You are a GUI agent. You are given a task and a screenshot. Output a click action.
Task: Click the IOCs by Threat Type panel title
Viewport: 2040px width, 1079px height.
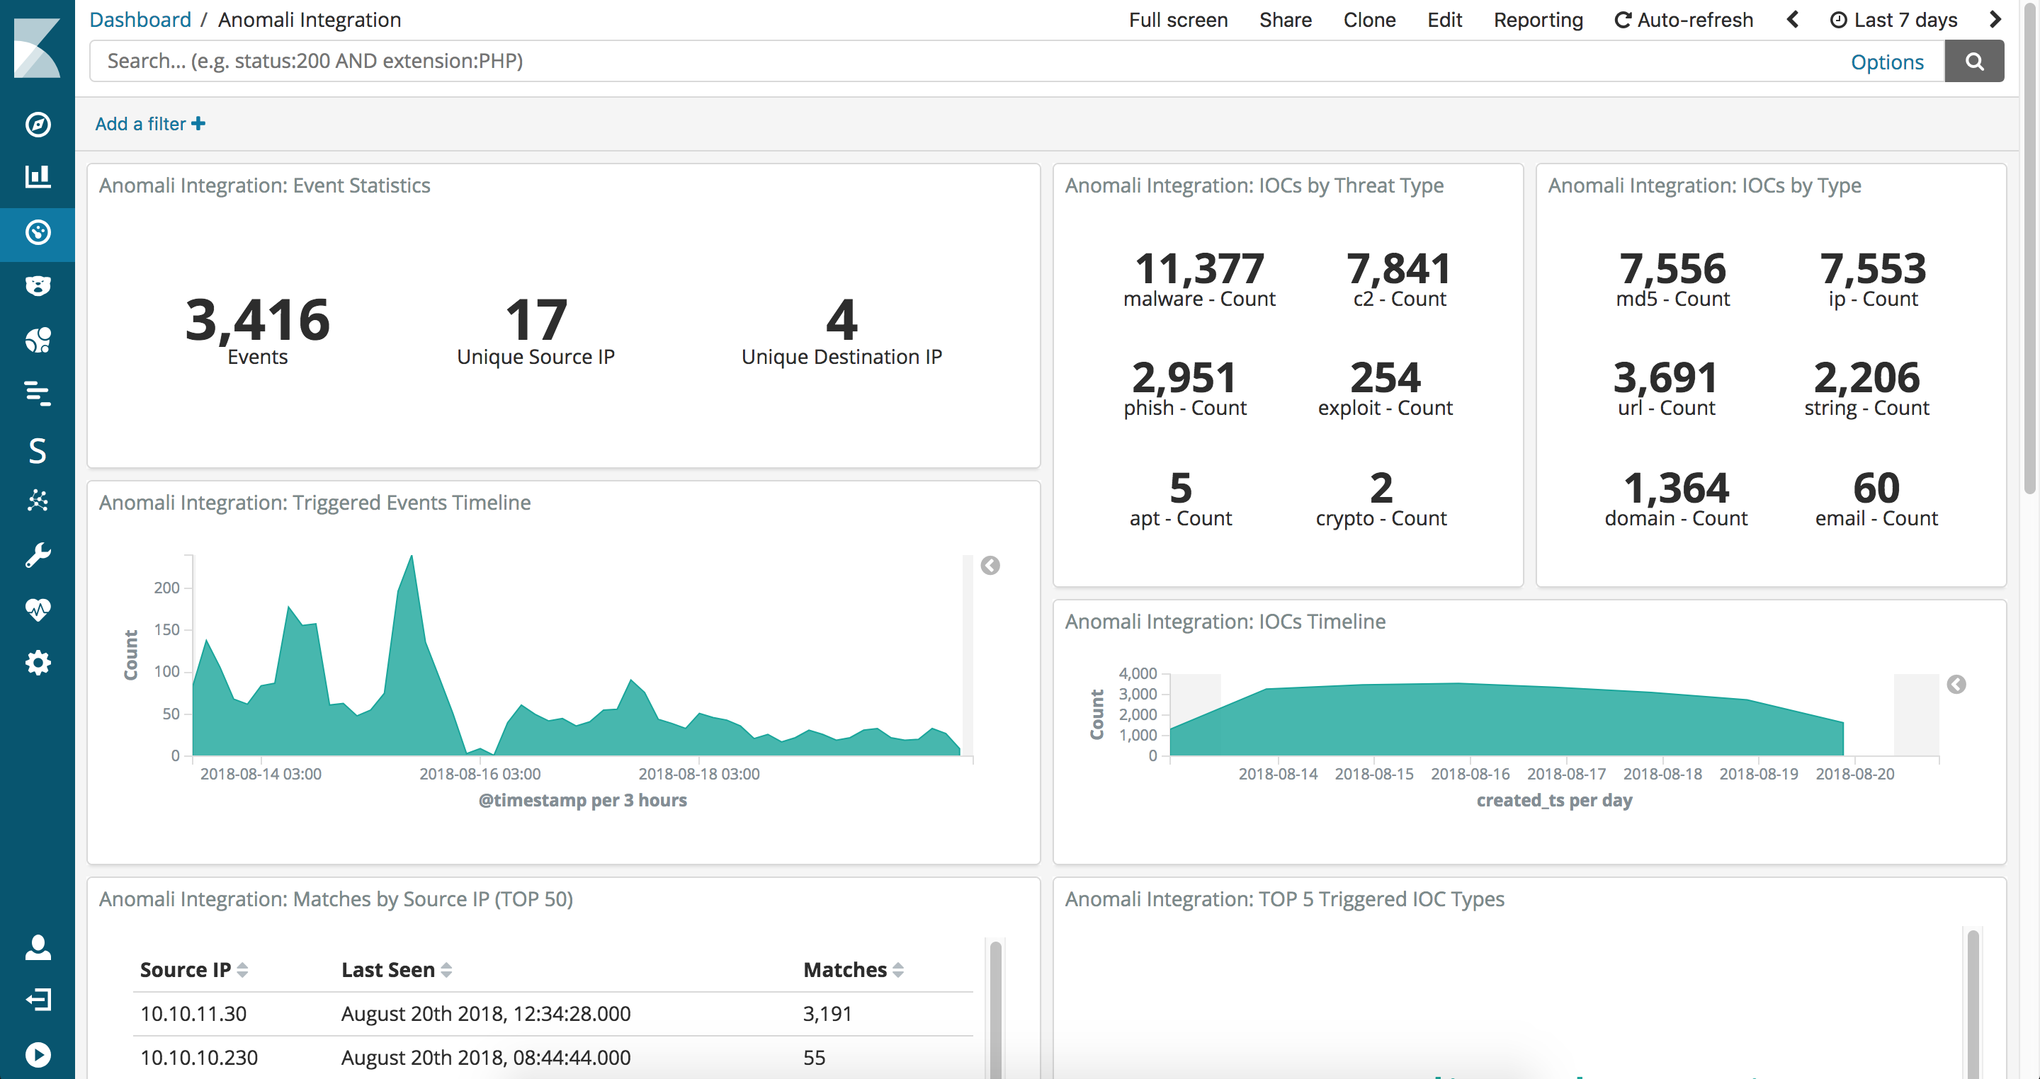tap(1254, 185)
